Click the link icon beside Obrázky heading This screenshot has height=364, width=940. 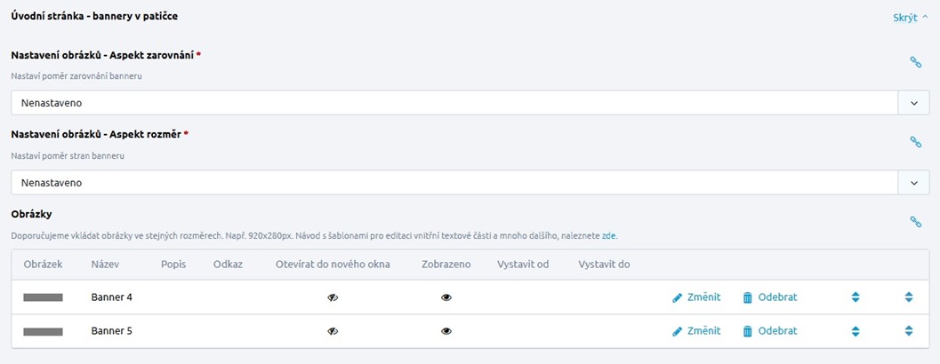point(915,222)
